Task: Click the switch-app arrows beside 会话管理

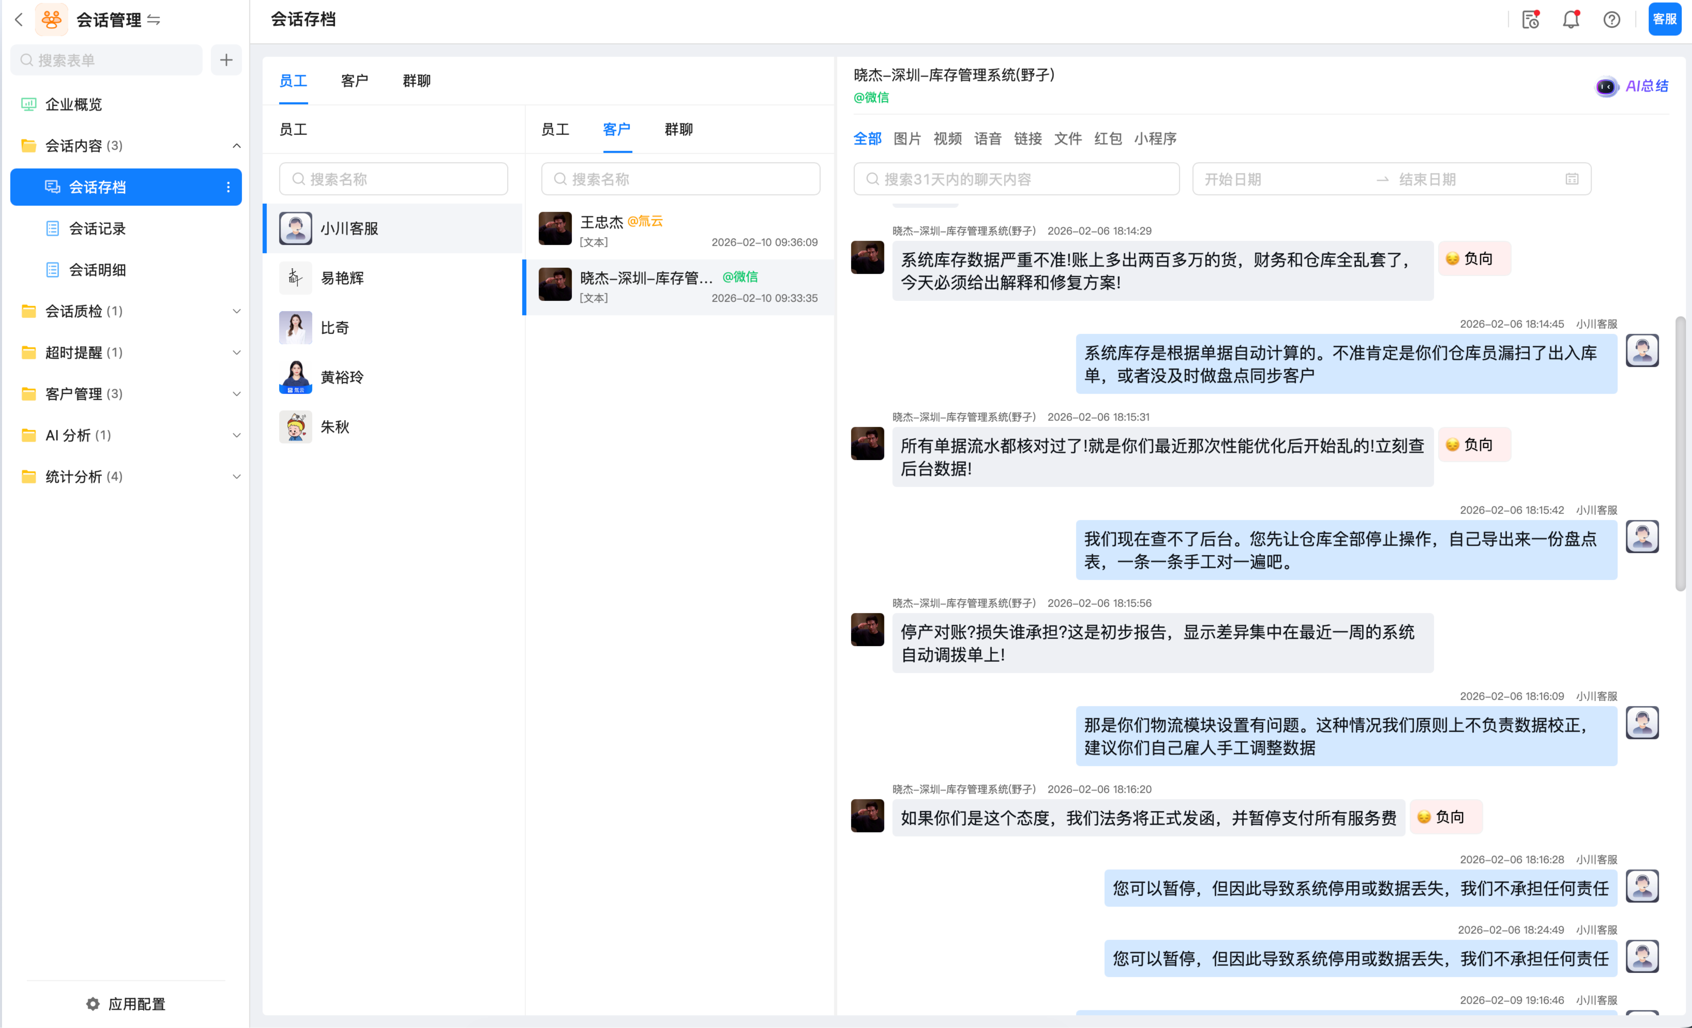Action: (154, 20)
